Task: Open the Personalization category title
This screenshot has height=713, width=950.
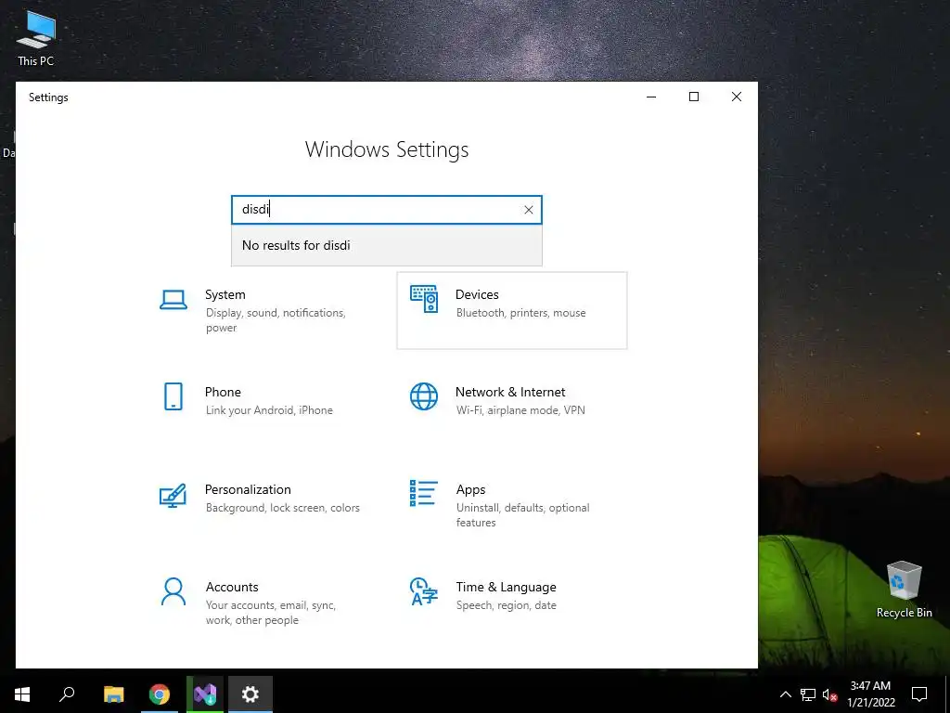Action: pos(248,489)
